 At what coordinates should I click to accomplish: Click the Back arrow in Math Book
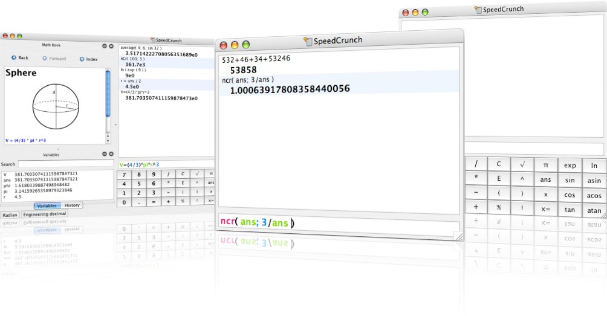point(14,58)
